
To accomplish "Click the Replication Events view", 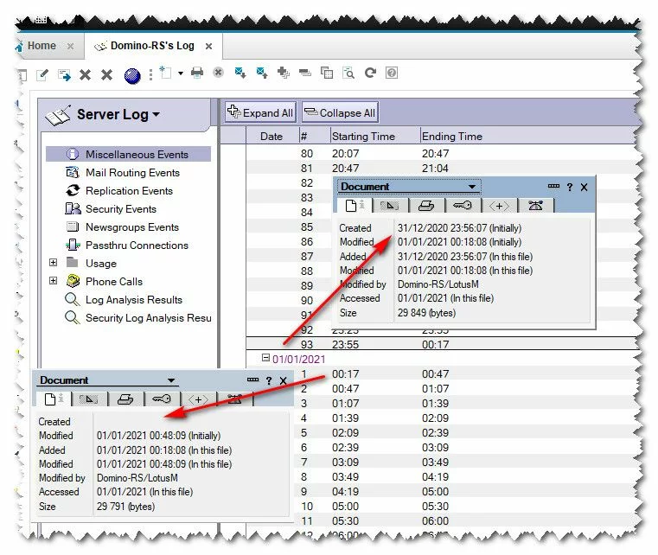I will [128, 191].
